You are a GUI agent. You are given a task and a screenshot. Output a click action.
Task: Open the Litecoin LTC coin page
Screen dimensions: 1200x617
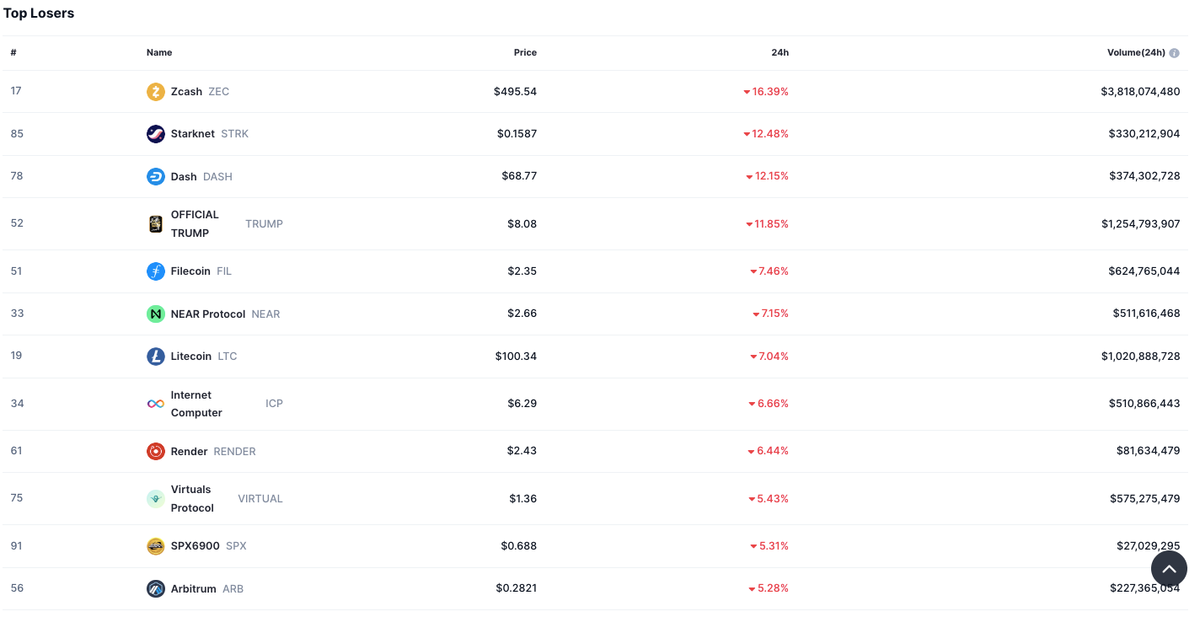click(190, 356)
